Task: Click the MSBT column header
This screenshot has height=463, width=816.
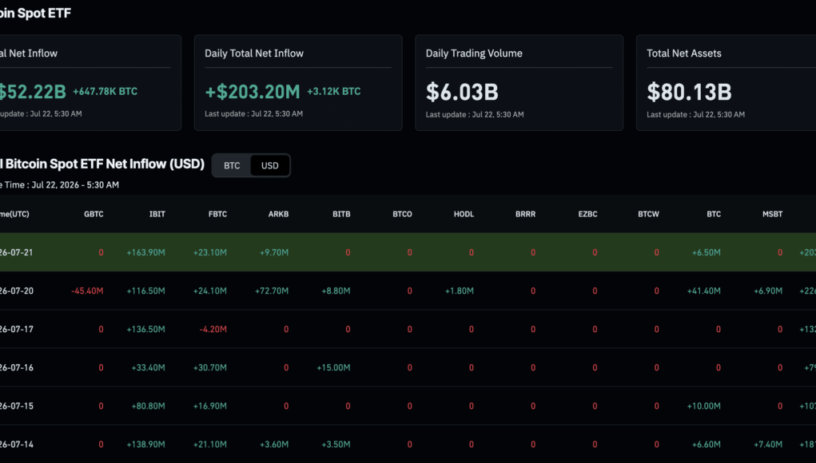Action: click(772, 214)
